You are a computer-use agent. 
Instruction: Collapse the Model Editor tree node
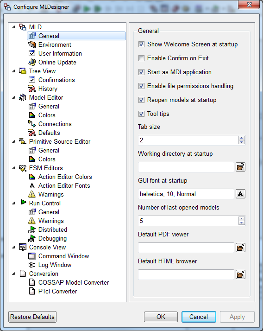point(14,97)
